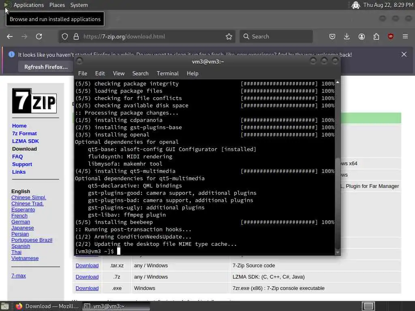Switch language to Spanish
The height and width of the screenshot is (311, 415).
21,246
